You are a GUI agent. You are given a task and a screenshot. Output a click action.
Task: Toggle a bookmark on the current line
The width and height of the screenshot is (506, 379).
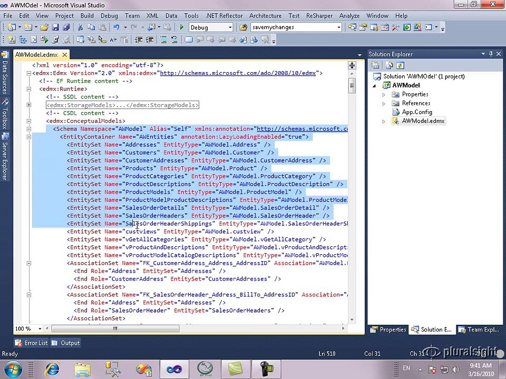[x=189, y=39]
